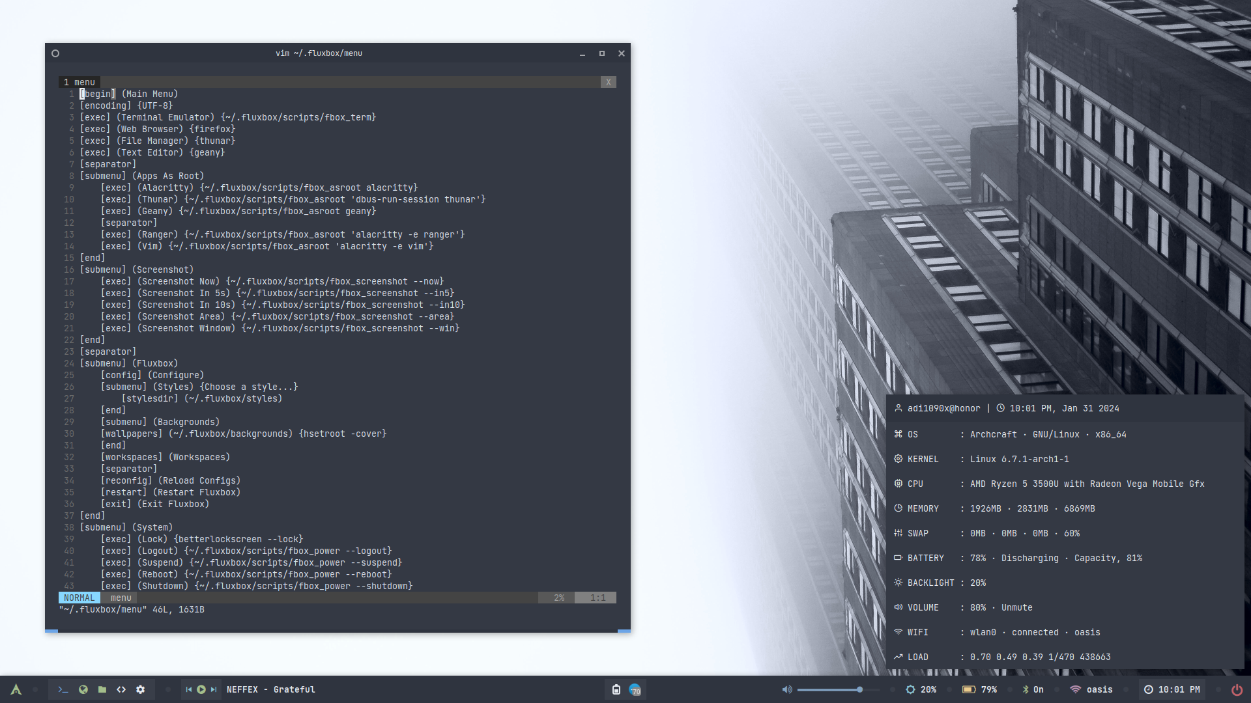
Task: Skip to the next track
Action: pos(214,689)
